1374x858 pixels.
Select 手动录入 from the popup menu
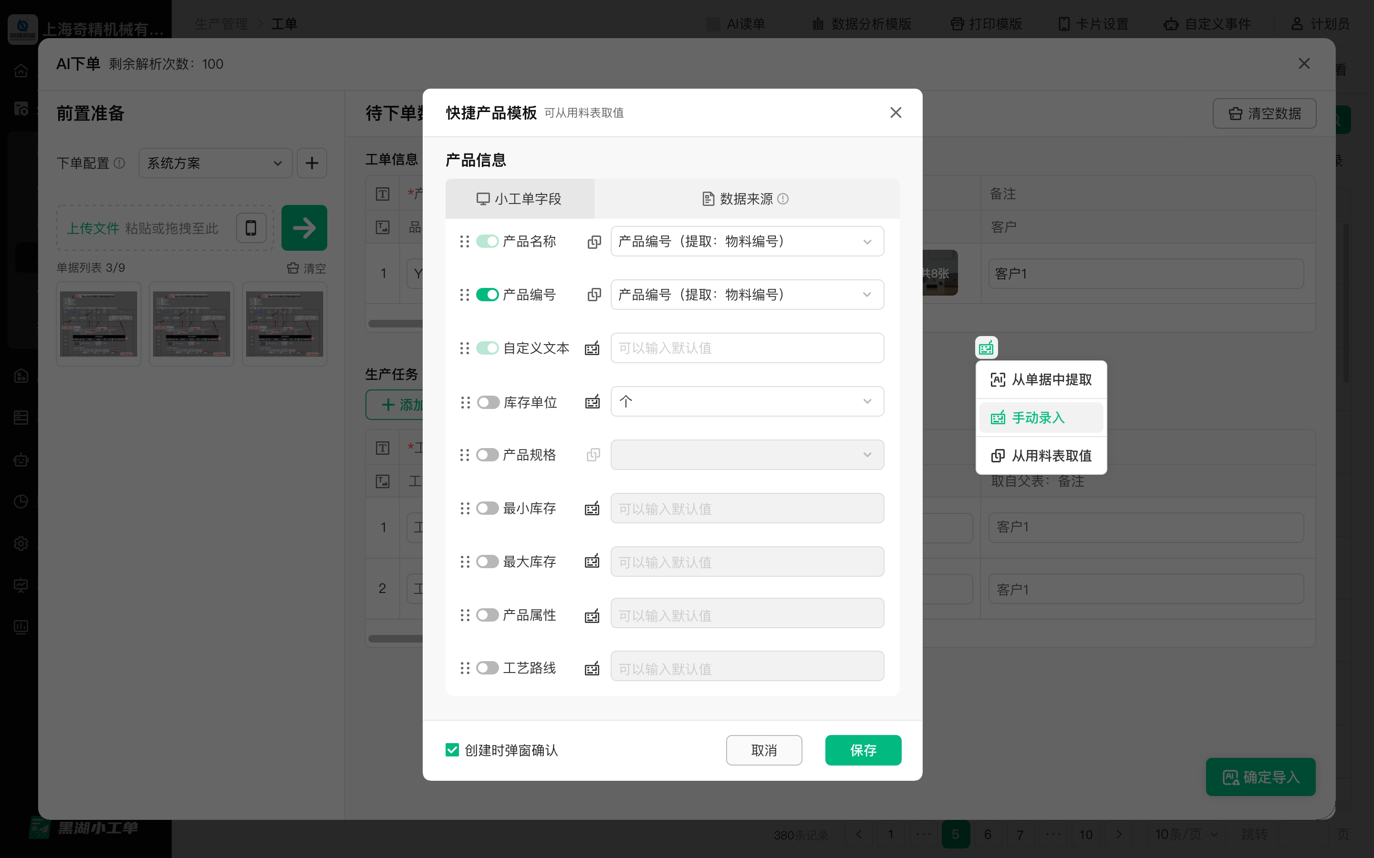pyautogui.click(x=1040, y=417)
